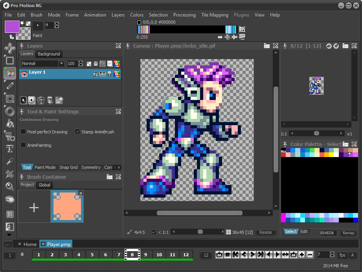The width and height of the screenshot is (362, 272).
Task: Select the color picker eyedropper tool
Action: [10, 161]
